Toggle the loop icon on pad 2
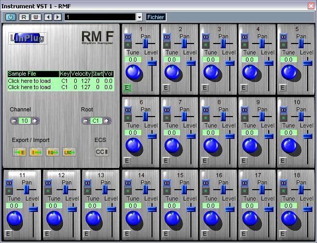 pos(167,37)
